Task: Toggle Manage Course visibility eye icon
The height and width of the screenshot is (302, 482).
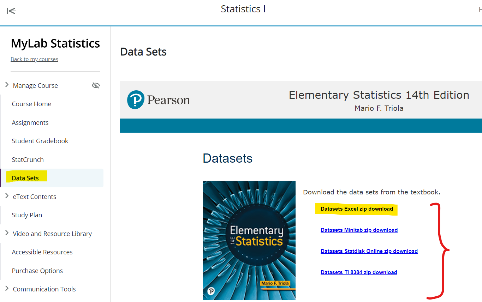Action: click(96, 85)
